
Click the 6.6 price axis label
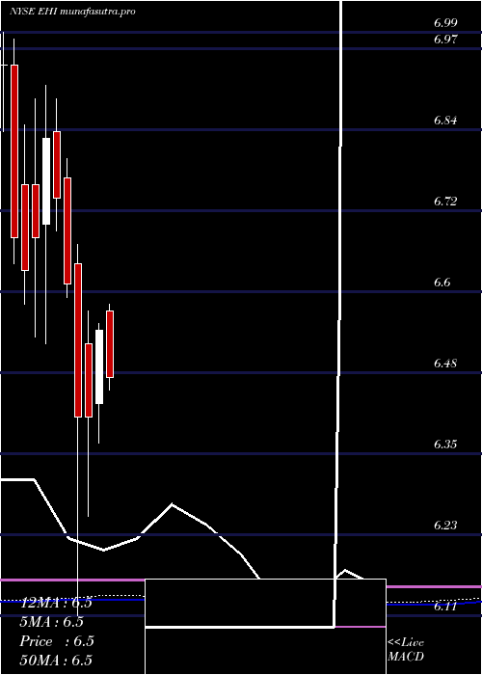tap(442, 282)
